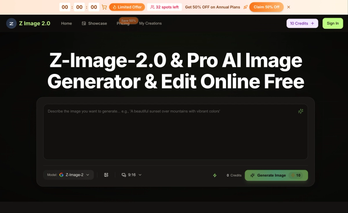Click the upload reference image icon

point(106,175)
